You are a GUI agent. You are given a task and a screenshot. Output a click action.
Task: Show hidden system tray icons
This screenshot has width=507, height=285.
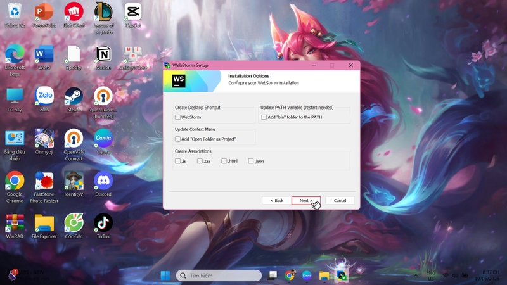416,275
